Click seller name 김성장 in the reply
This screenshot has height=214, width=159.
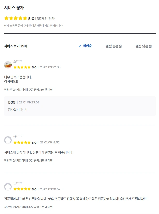[x=12, y=102]
